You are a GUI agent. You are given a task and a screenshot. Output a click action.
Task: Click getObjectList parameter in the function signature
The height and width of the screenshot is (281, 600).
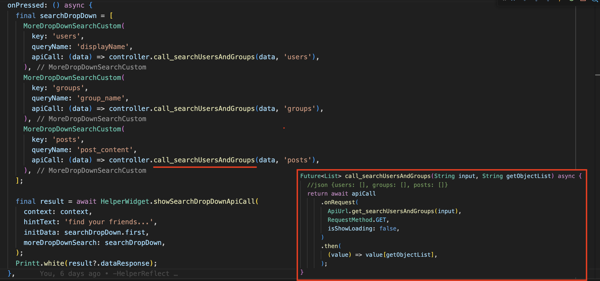(x=528, y=176)
